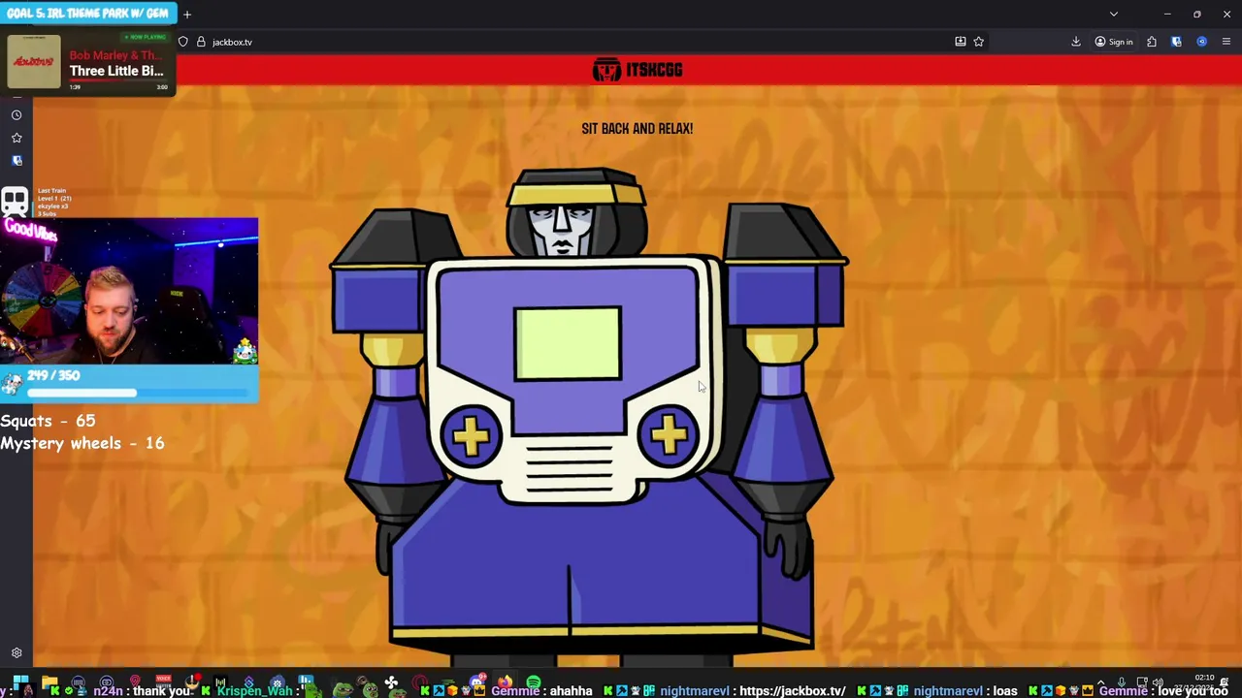Screen dimensions: 1242x698
Task: Click the blue extension icon in the sidebar
Action: (16, 161)
